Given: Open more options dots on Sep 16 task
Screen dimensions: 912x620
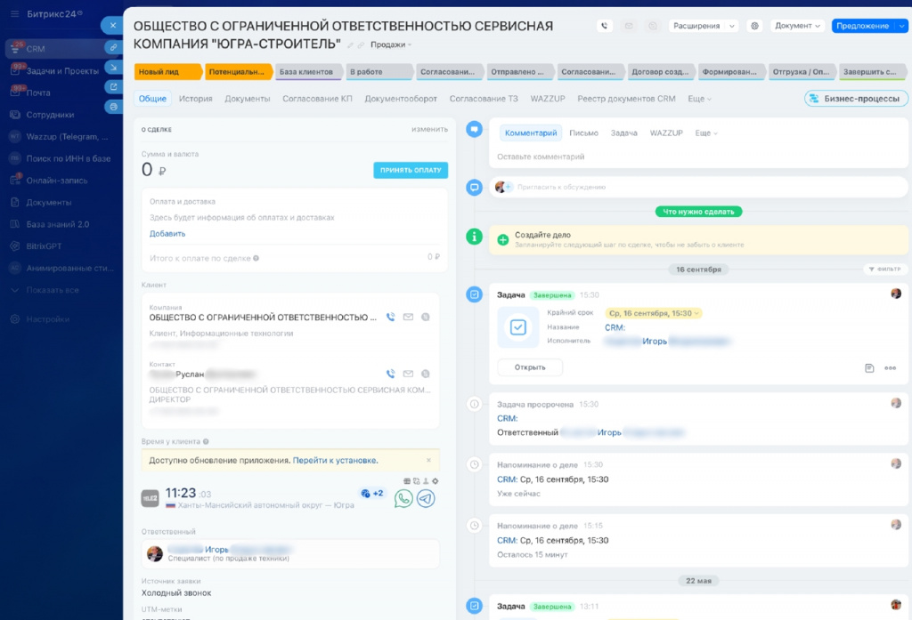Looking at the screenshot, I should click(891, 367).
